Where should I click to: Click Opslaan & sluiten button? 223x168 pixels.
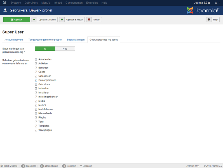click(x=44, y=20)
